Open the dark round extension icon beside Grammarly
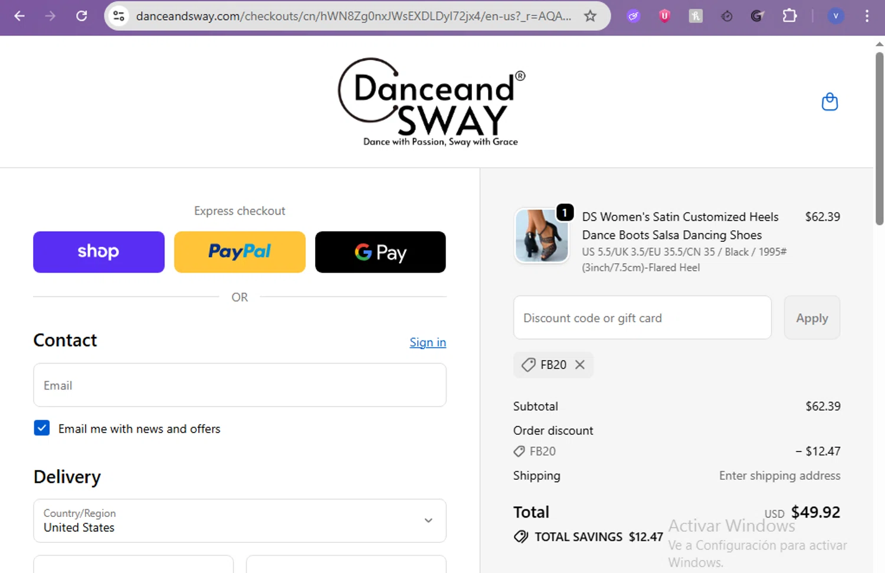 click(727, 17)
